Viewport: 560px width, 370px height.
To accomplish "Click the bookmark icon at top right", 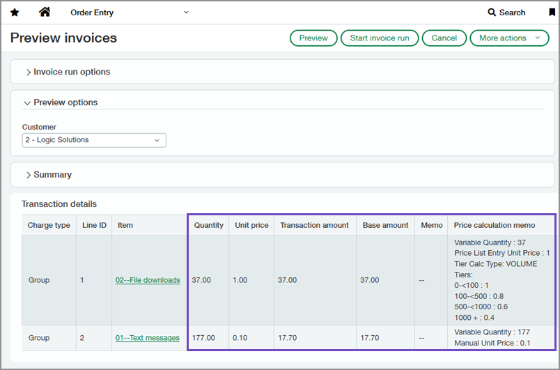I will [552, 13].
